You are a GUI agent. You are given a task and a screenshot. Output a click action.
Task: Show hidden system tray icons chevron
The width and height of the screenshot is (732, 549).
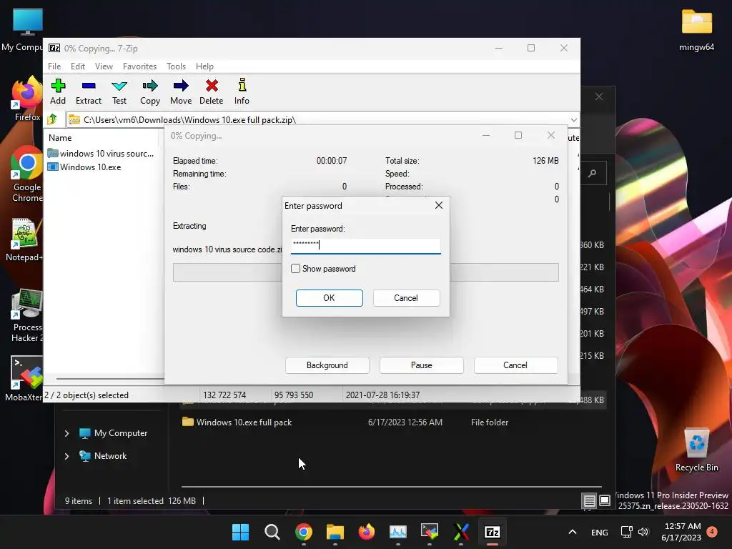click(573, 532)
